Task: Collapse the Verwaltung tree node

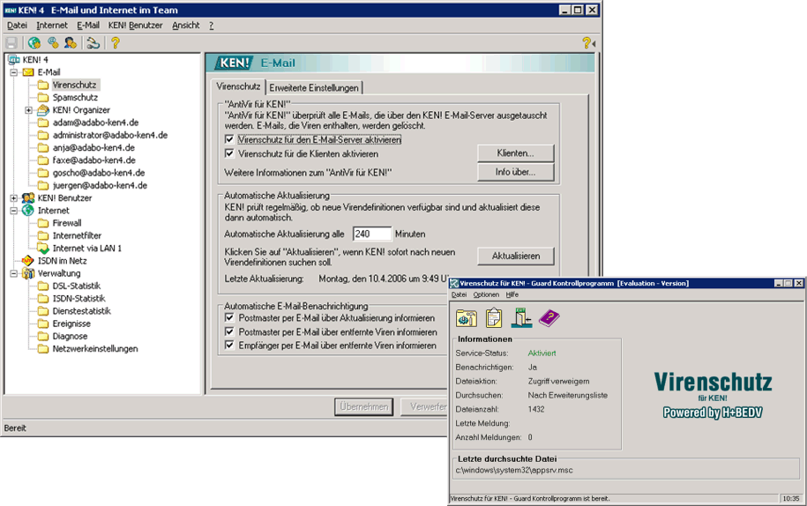Action: coord(14,273)
